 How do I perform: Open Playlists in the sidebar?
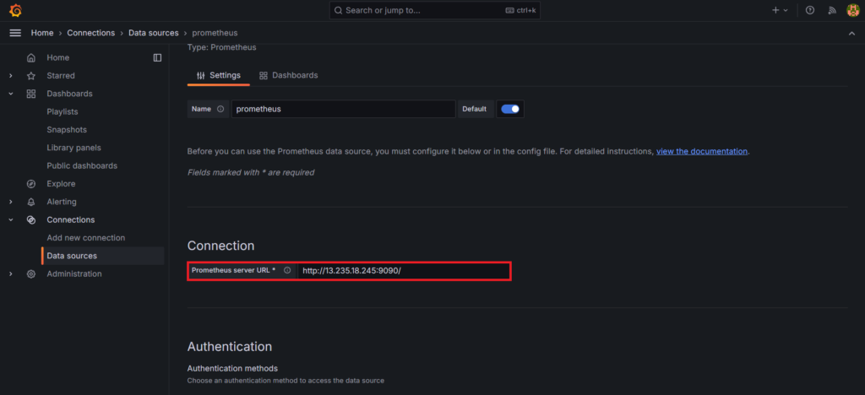click(x=63, y=112)
